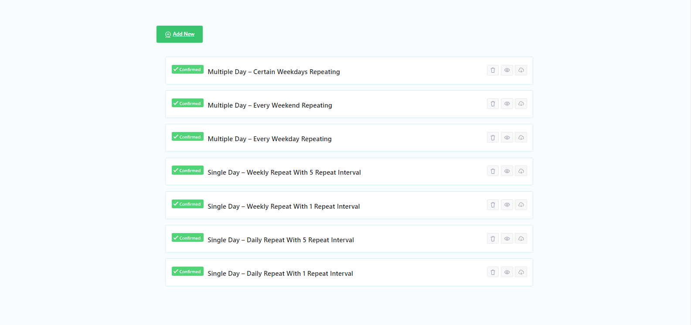Click the Add New button
The height and width of the screenshot is (325, 691).
[180, 34]
